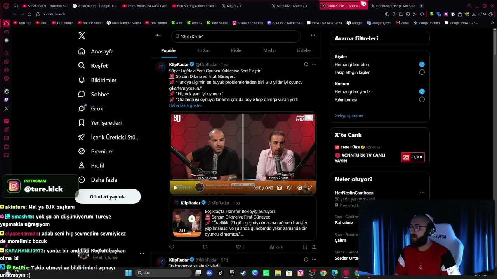Viewport: 497px width, 279px height.
Task: Open Kick bookmark in bookmarks bar
Action: [177, 23]
